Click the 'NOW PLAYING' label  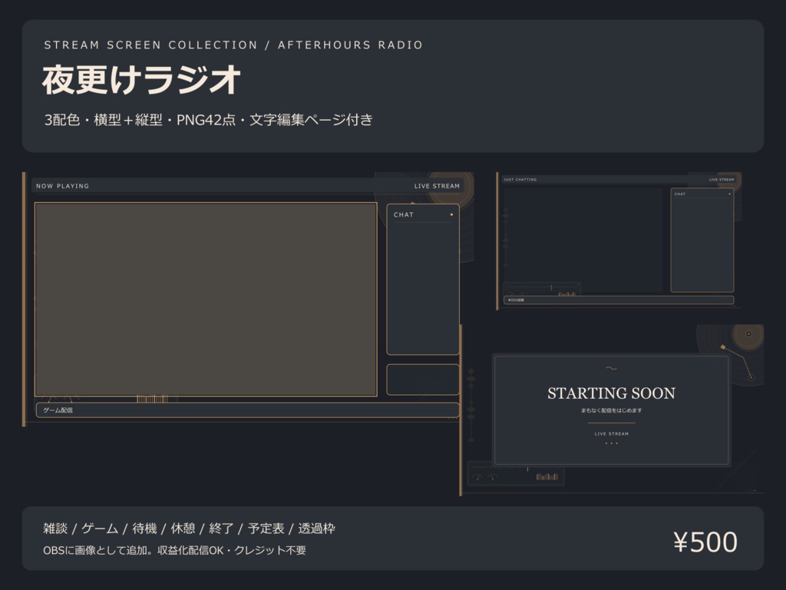[63, 186]
